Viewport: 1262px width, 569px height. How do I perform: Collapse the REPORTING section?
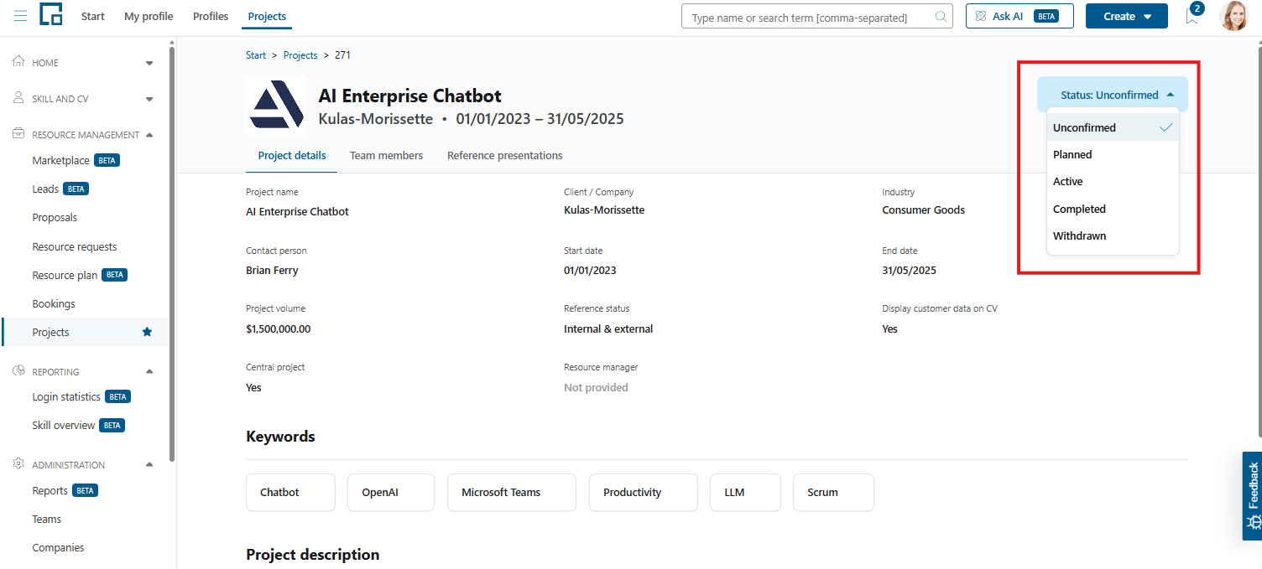click(x=149, y=372)
